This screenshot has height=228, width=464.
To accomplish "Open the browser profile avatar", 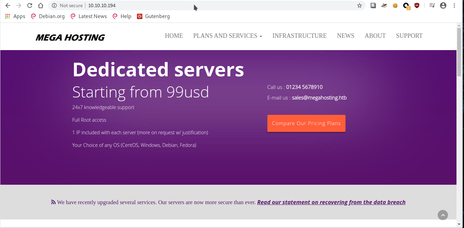I will [x=442, y=5].
